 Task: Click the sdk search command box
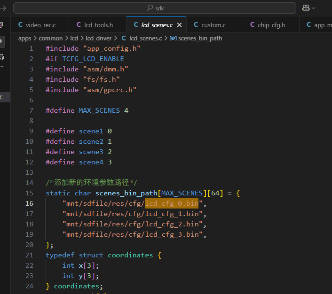[x=155, y=8]
